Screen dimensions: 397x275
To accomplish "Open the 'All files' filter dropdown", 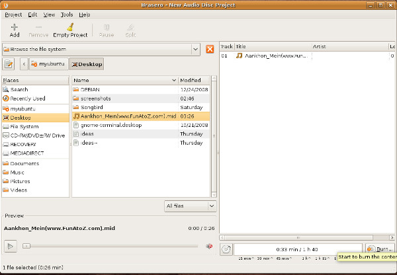I will click(190, 206).
